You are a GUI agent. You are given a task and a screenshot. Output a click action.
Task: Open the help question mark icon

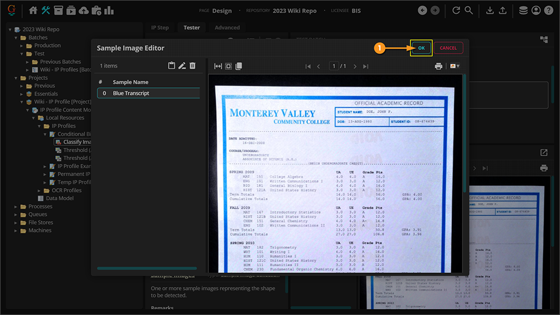[549, 11]
